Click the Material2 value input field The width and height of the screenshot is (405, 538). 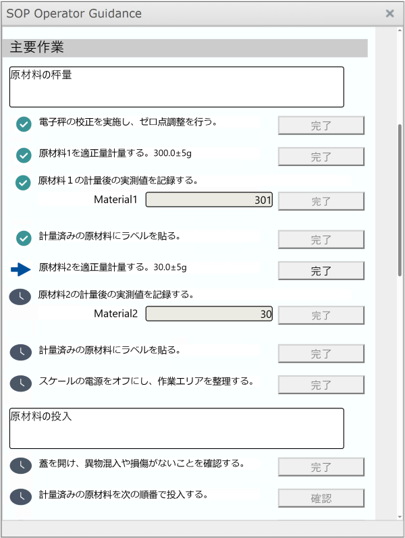209,314
